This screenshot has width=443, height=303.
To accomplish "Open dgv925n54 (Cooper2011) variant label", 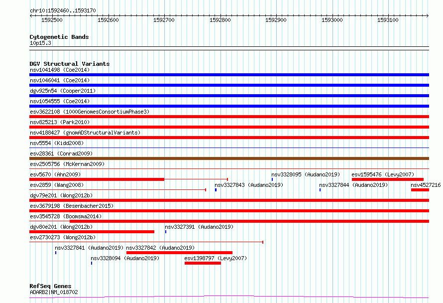I will click(63, 91).
